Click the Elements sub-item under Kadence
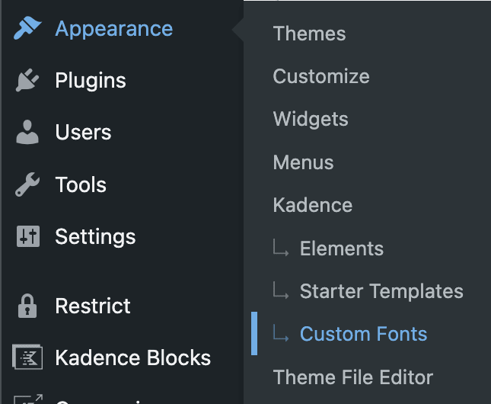 [x=342, y=248]
